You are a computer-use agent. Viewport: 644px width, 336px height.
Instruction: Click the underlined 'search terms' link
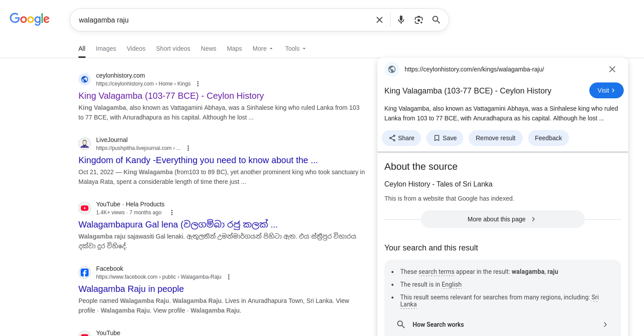click(436, 272)
